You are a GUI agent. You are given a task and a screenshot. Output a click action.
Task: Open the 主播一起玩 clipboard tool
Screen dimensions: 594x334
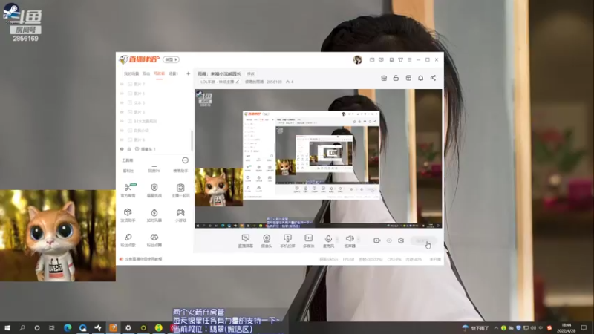coord(180,190)
